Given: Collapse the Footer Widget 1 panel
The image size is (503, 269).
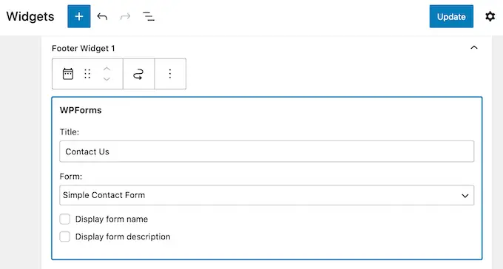Looking at the screenshot, I should click(x=474, y=48).
